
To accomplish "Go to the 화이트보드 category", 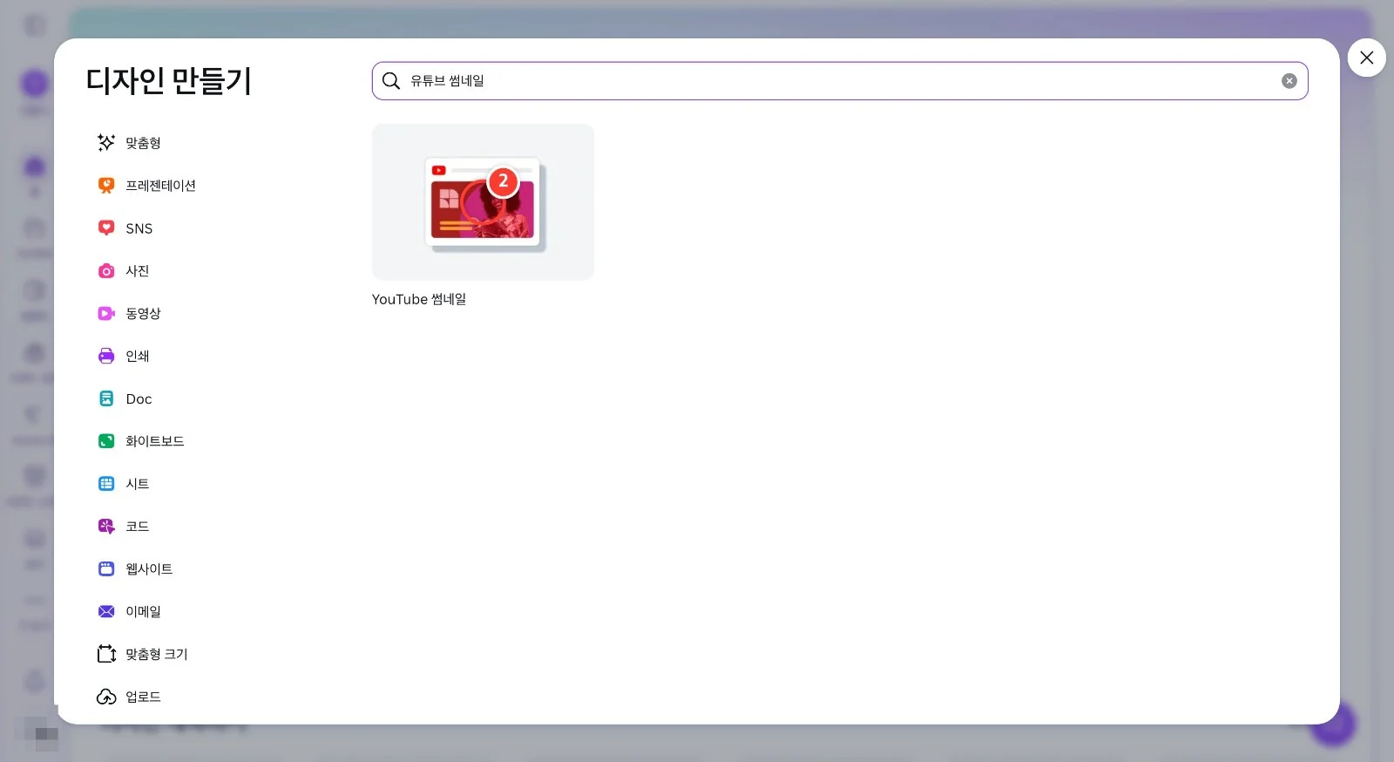I will pos(155,441).
